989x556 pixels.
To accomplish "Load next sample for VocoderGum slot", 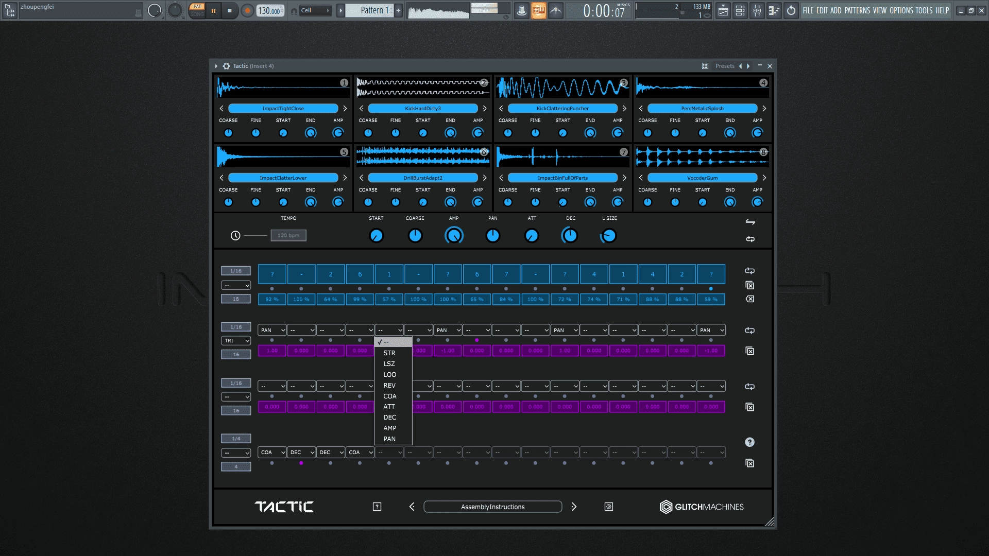I will click(764, 178).
